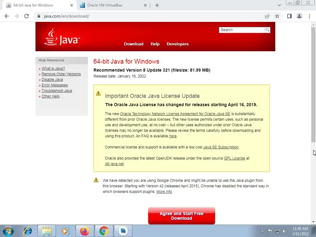Screen dimensions: 316x237
Task: Open the GPL License link
Action: point(235,158)
